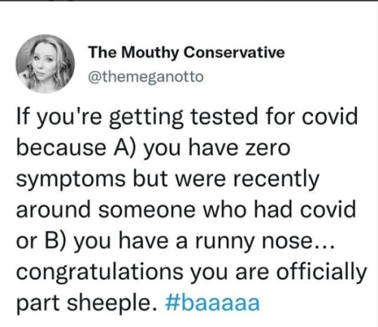Screen dimensions: 378x327
Task: Open the profile picture of The Mouthy Conservative
Action: (45, 64)
